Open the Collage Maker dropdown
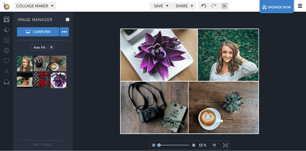This screenshot has height=151, width=306. (35, 6)
